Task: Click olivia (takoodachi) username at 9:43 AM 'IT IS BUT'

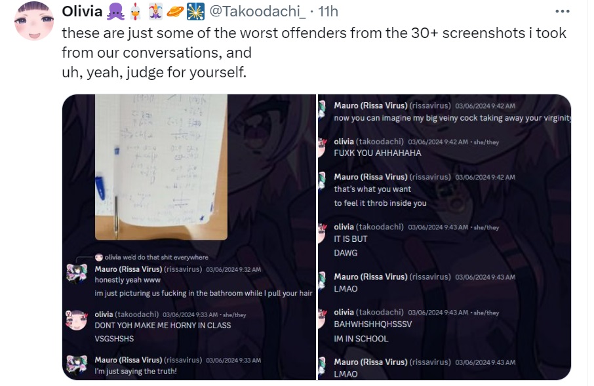Action: click(368, 227)
